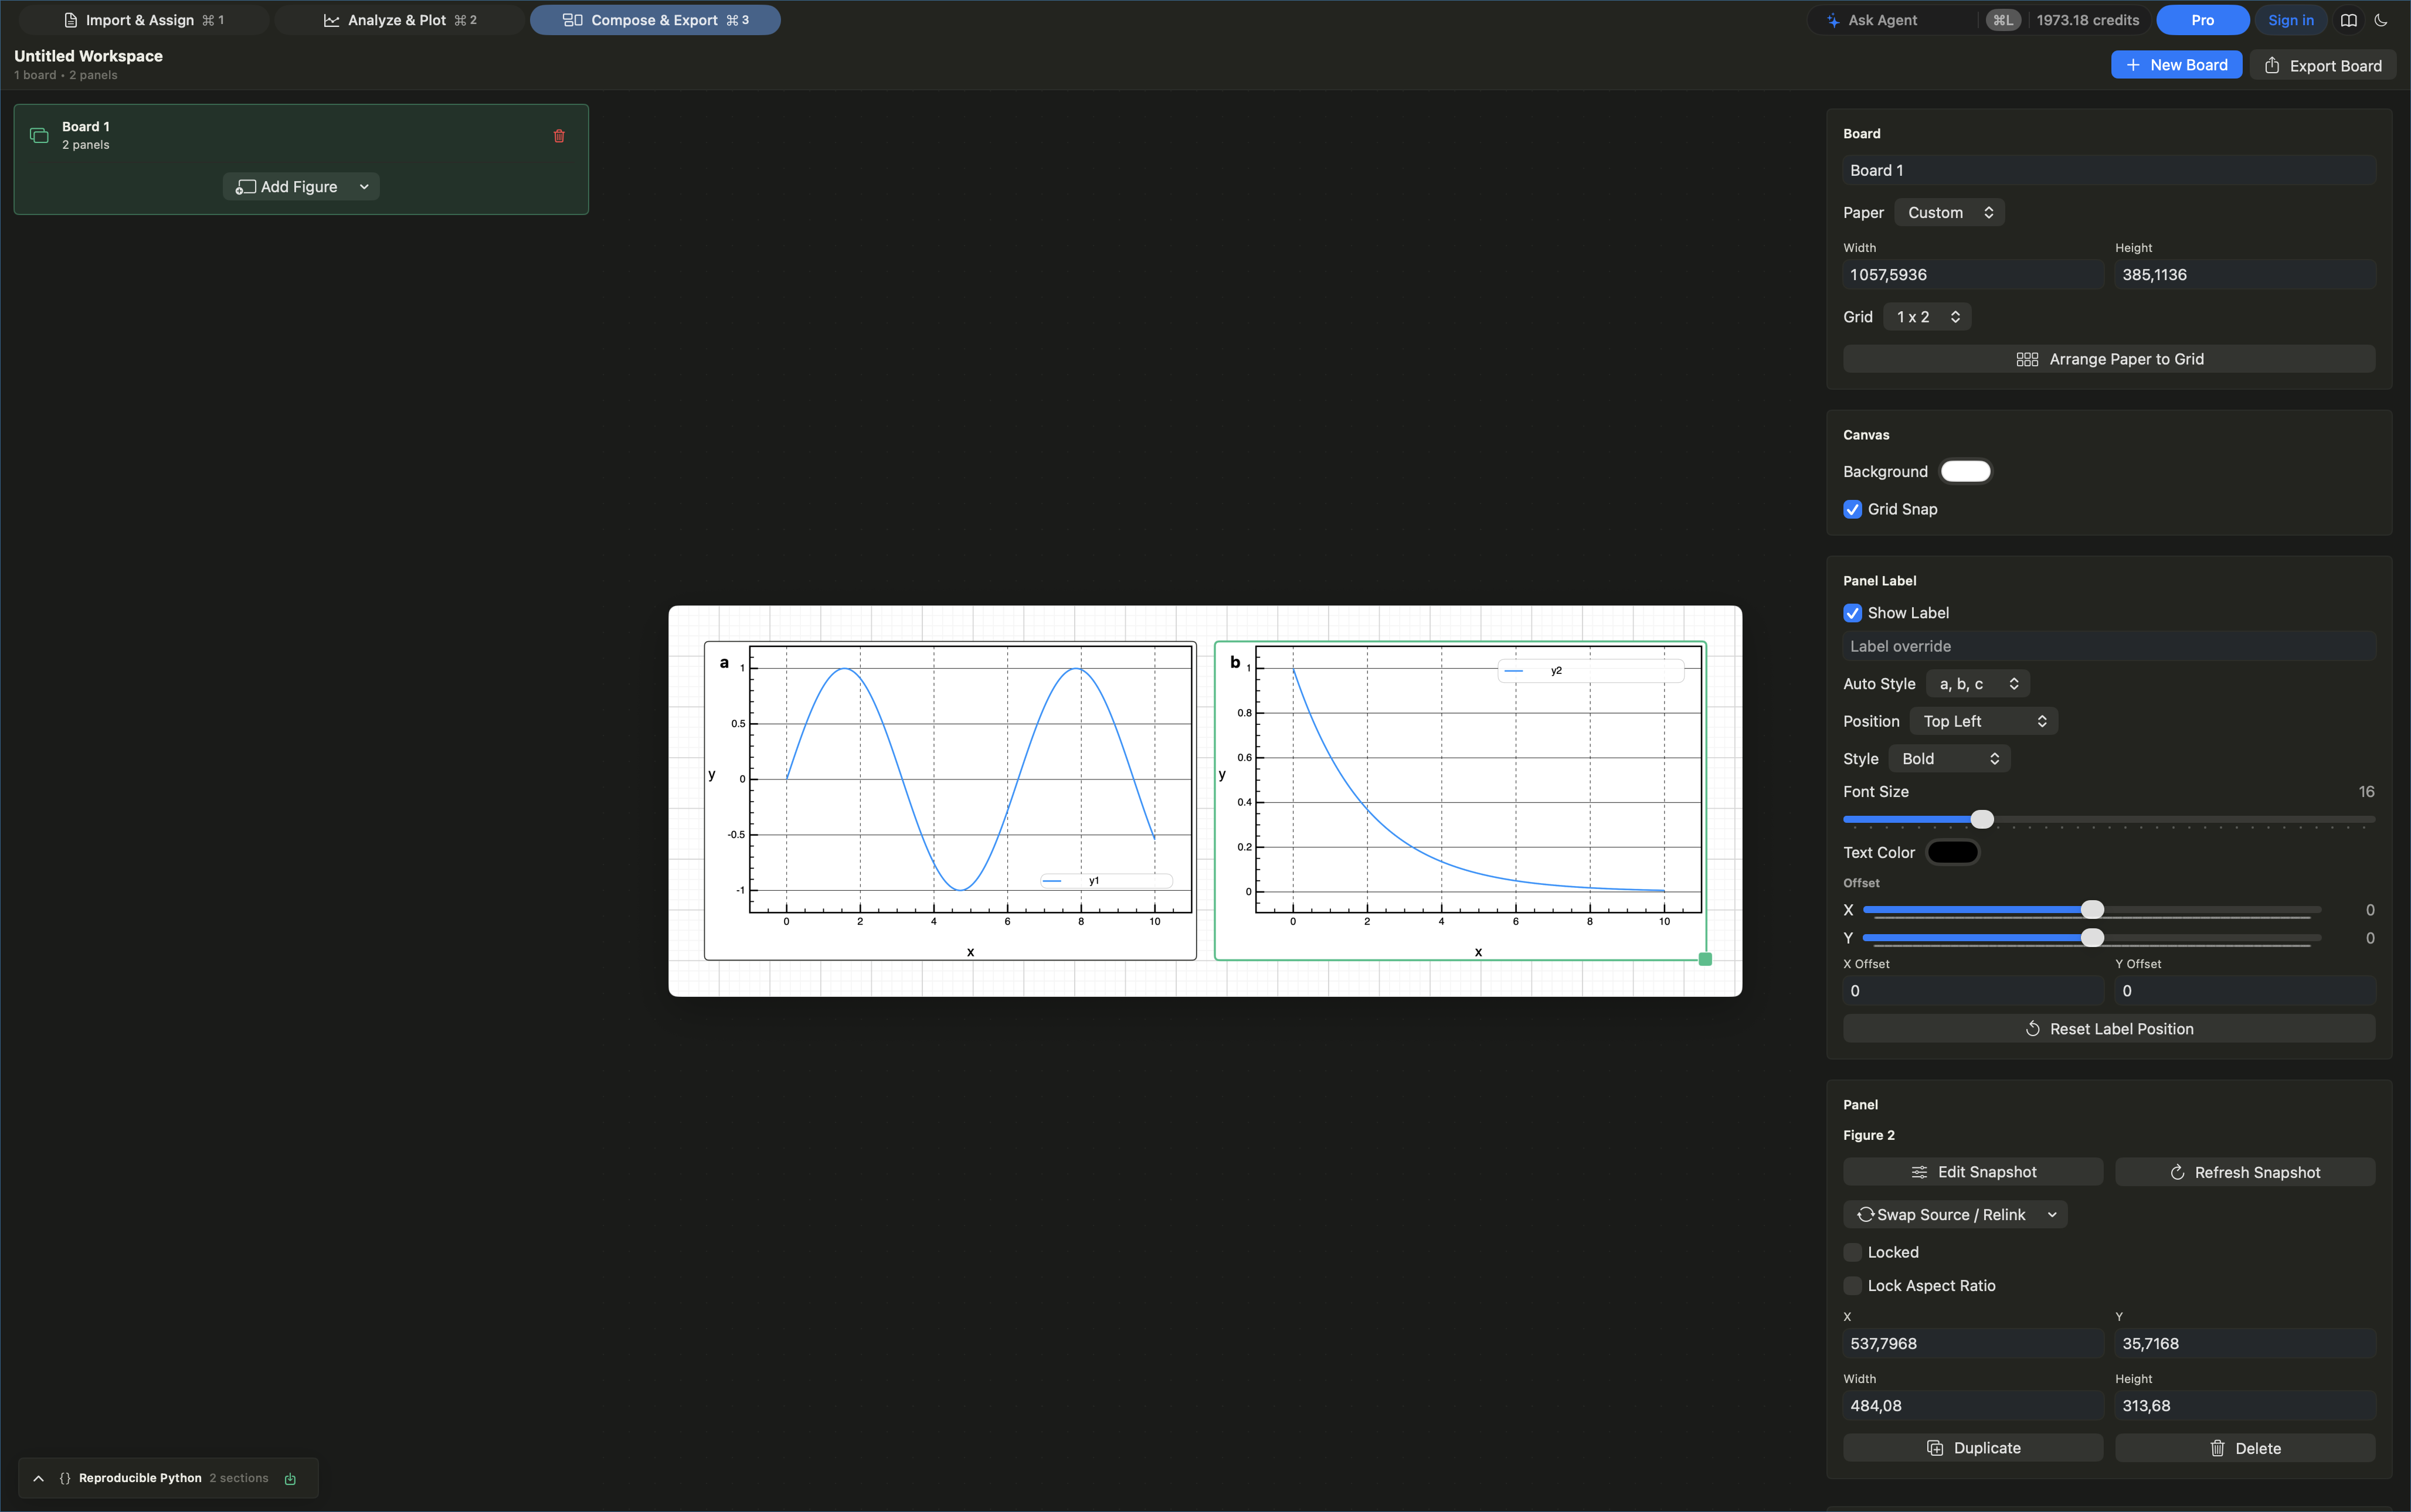Click the canvas Background color swatch

1965,472
